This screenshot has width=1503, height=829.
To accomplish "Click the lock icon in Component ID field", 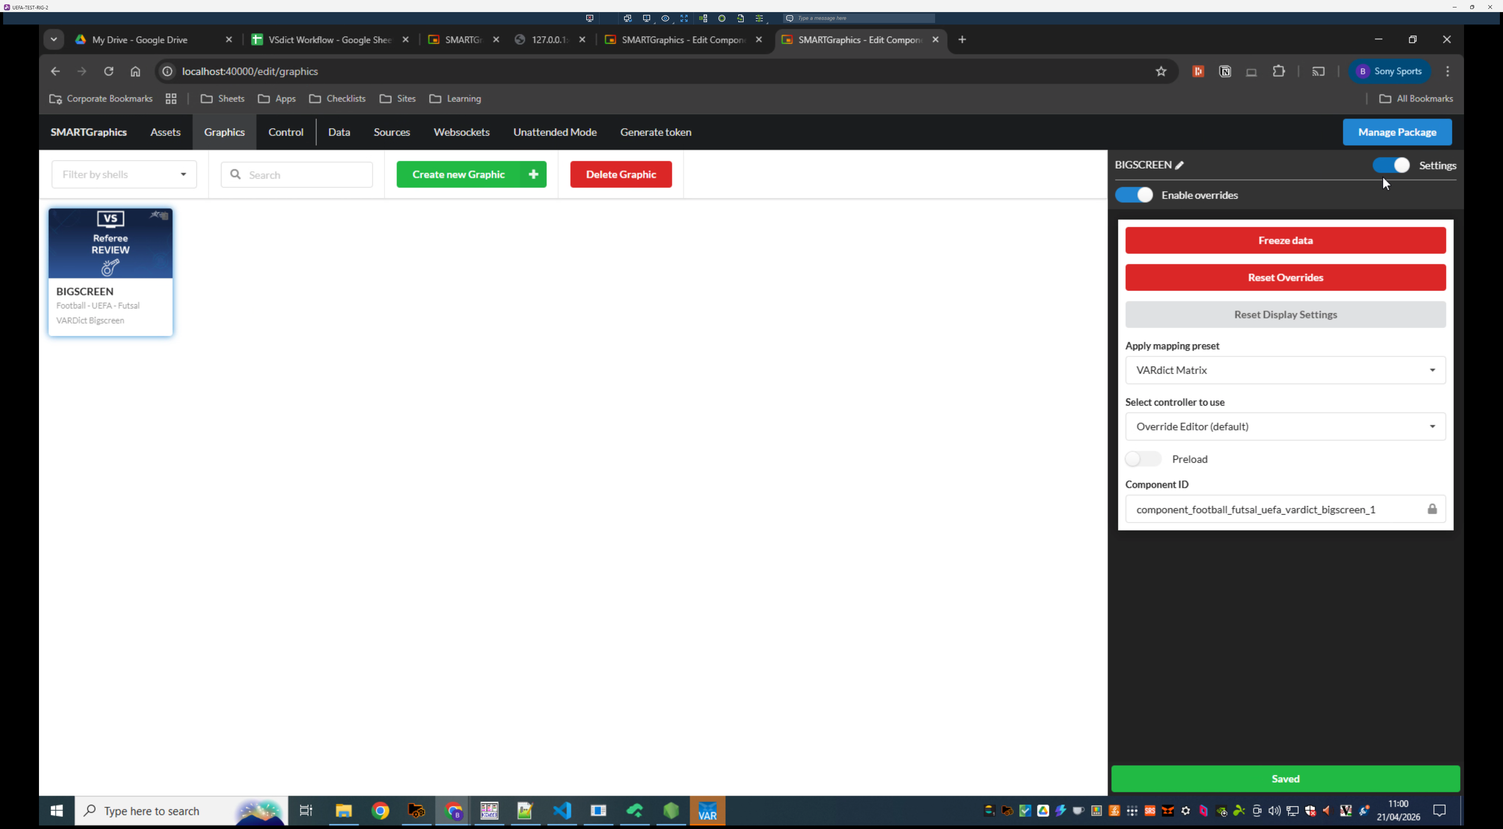I will (1432, 509).
